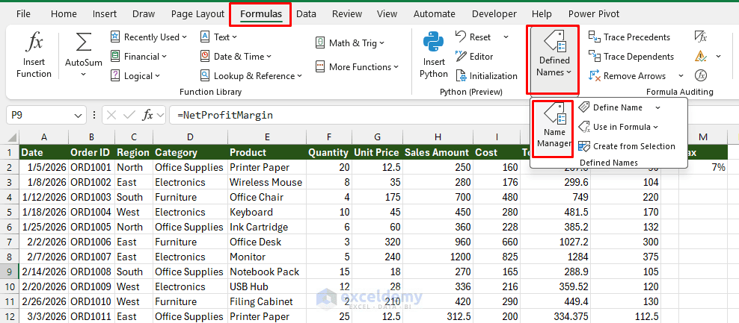Viewport: 739px width, 323px height.
Task: Open Date & Time functions dropdown
Action: 236,57
